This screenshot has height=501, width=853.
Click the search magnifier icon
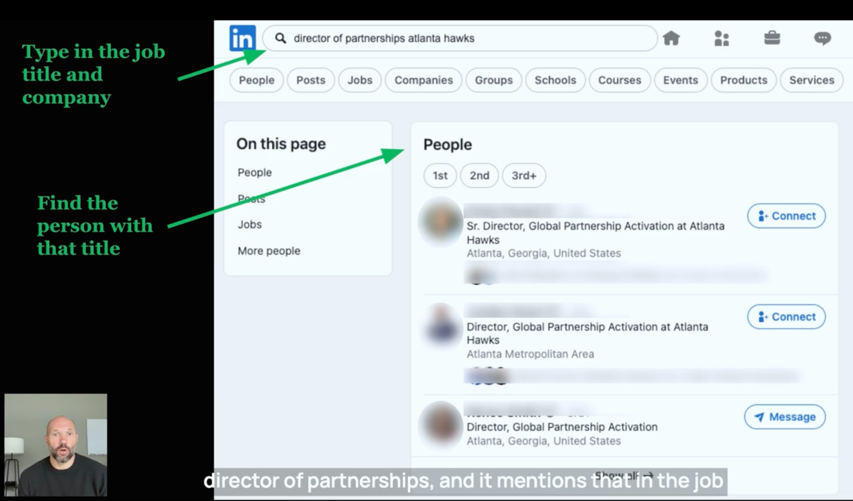280,38
